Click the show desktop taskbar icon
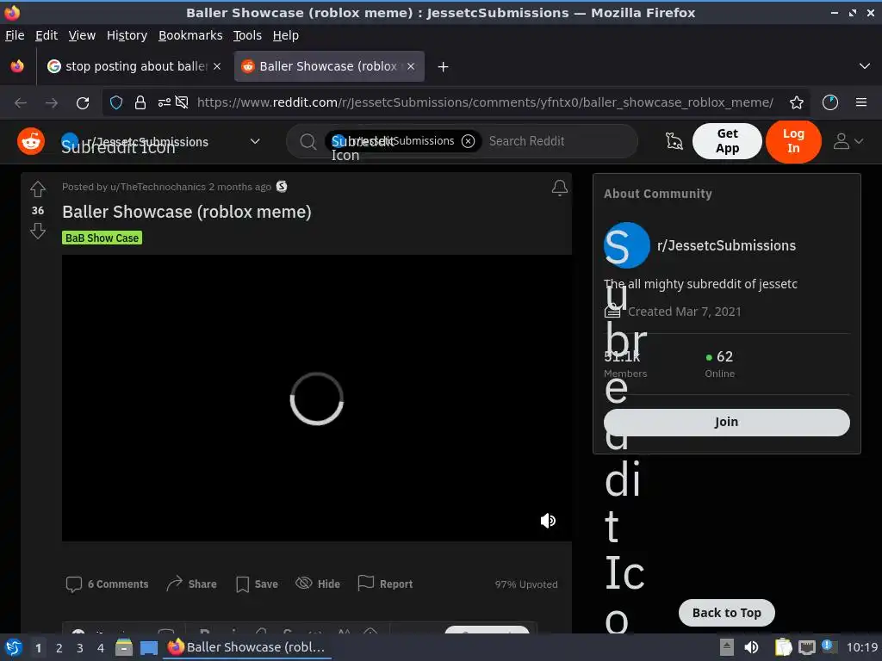Screen dimensions: 882x661 tap(148, 647)
